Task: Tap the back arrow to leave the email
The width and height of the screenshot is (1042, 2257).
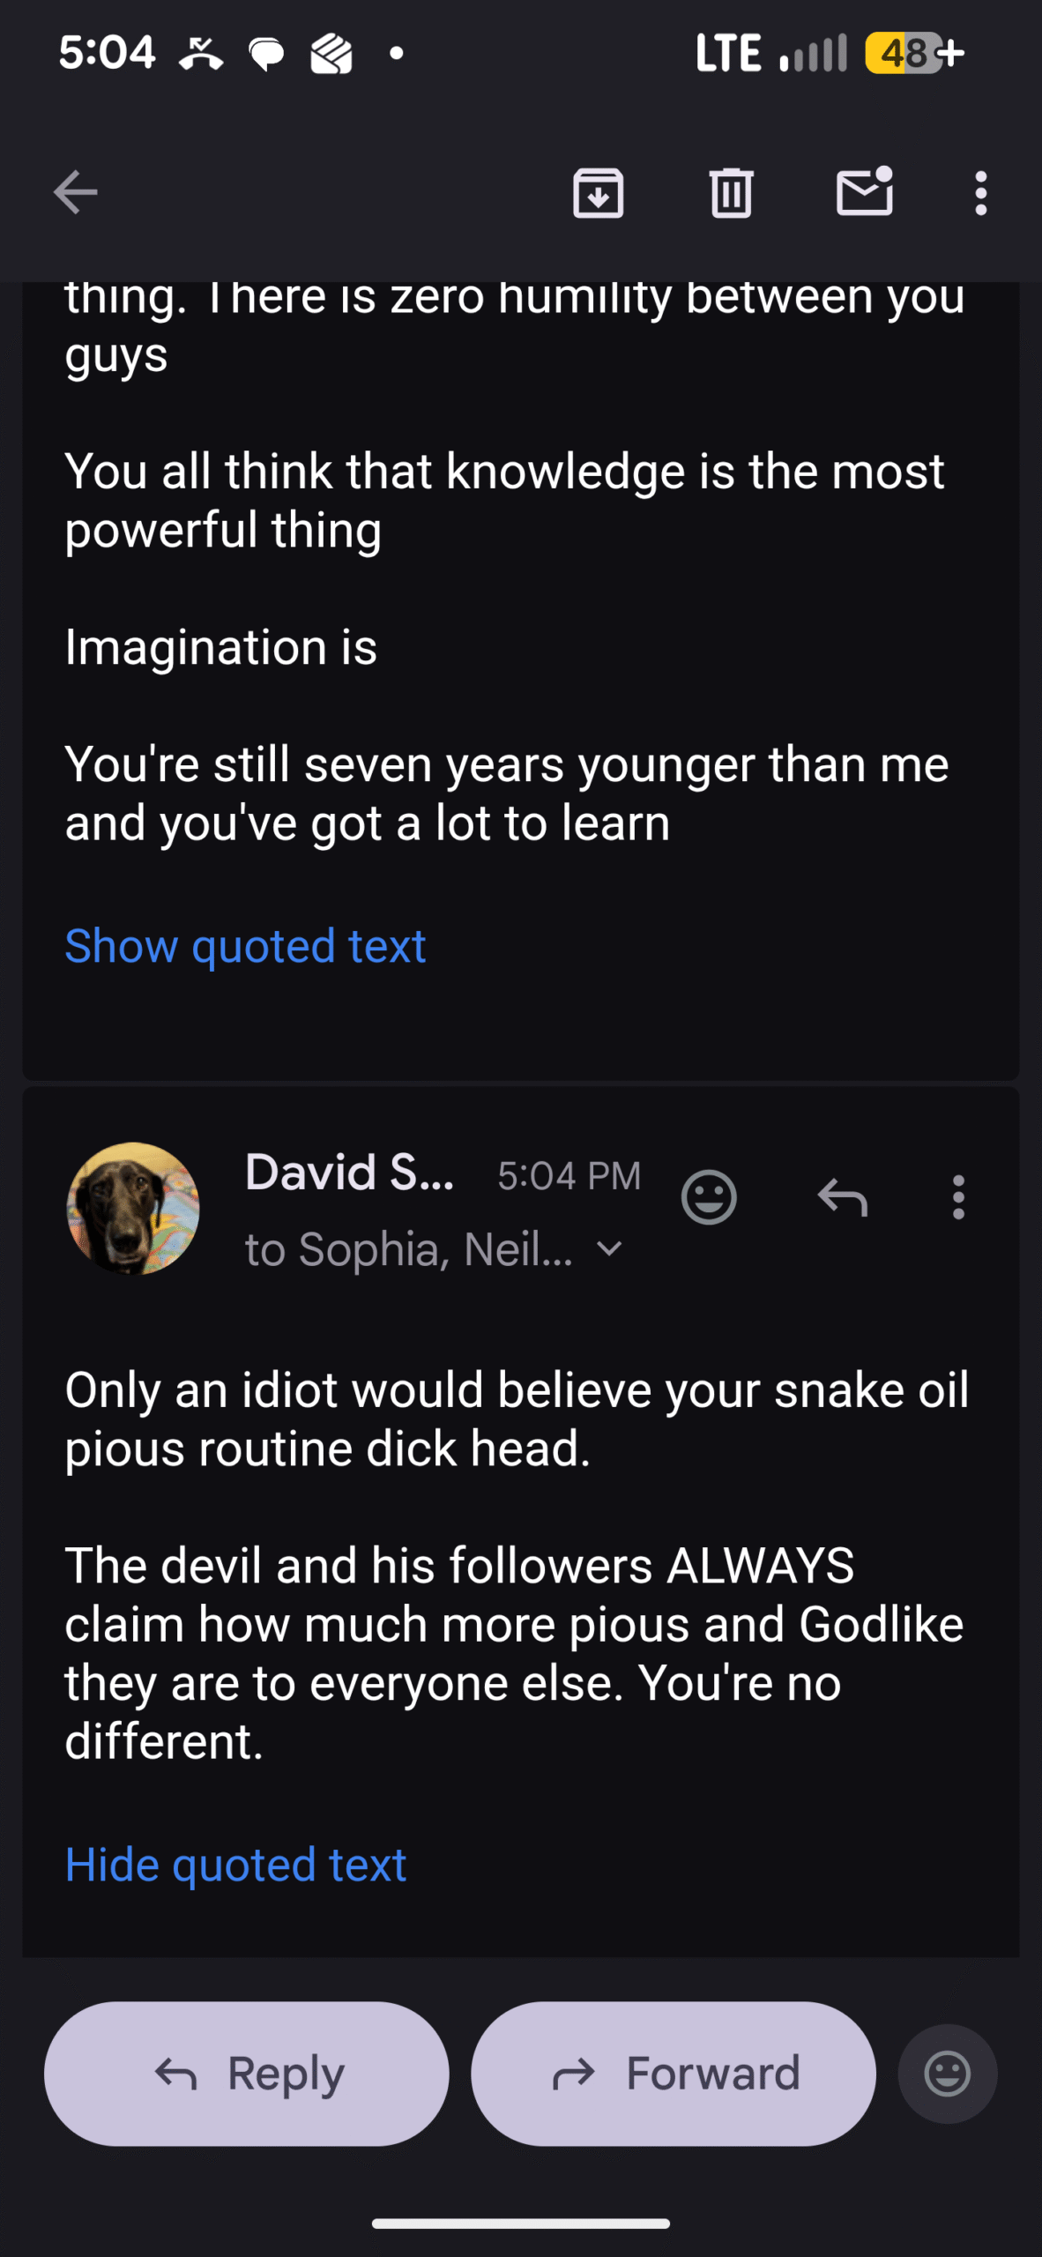Action: (75, 192)
